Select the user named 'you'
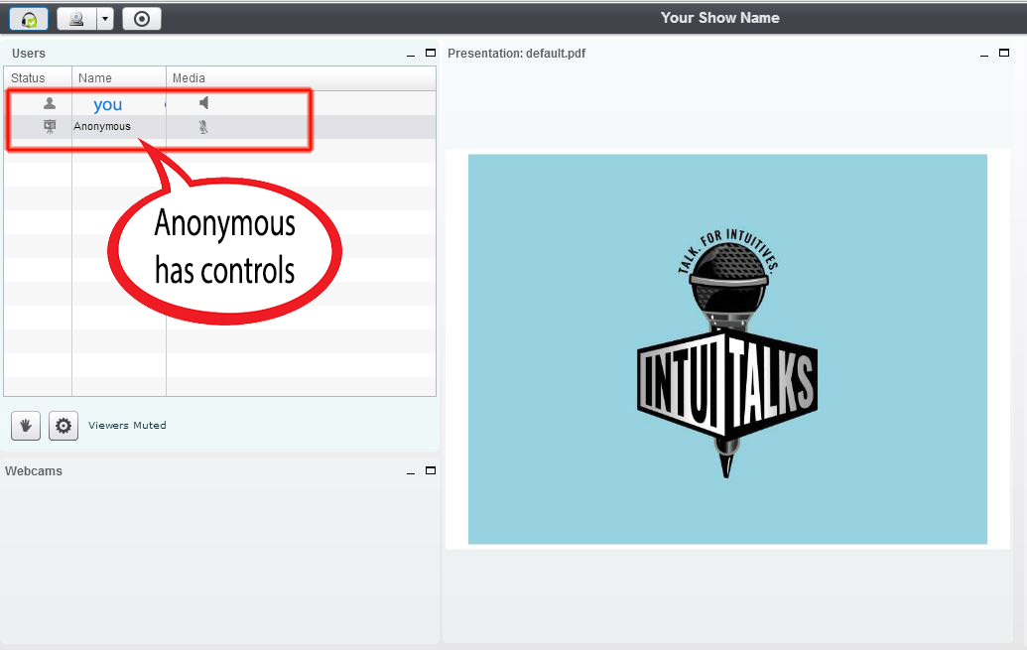Screen dimensions: 1027x650 (x=108, y=104)
